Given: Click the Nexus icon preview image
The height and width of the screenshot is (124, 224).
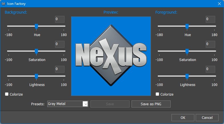Looking at the screenshot, I should [x=111, y=56].
